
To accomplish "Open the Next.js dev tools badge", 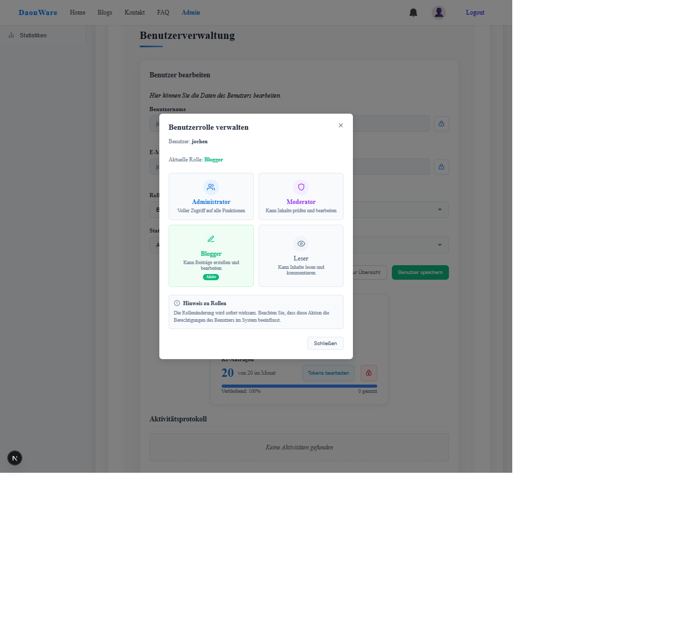I will click(15, 458).
